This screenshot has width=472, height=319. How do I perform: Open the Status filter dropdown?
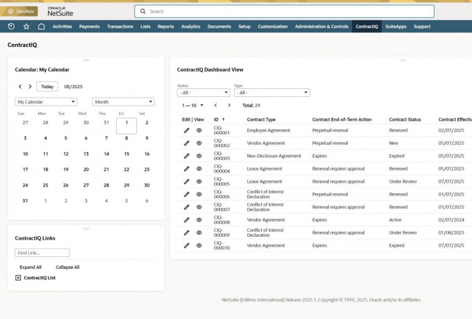[x=203, y=93]
